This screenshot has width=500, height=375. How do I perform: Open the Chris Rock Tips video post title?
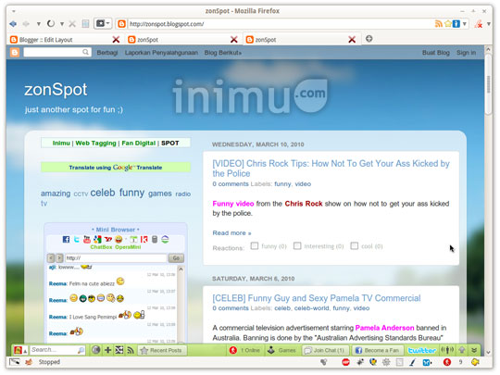pyautogui.click(x=331, y=169)
